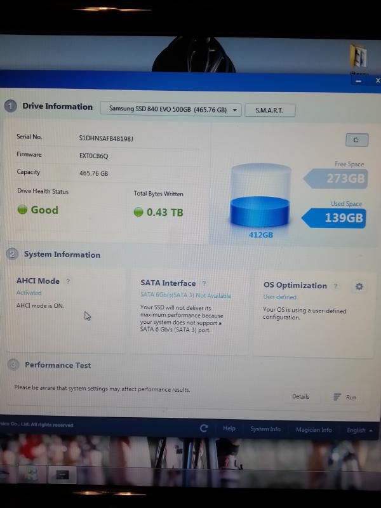The height and width of the screenshot is (508, 381).
Task: Show help for AHCI Mode
Action: (68, 281)
